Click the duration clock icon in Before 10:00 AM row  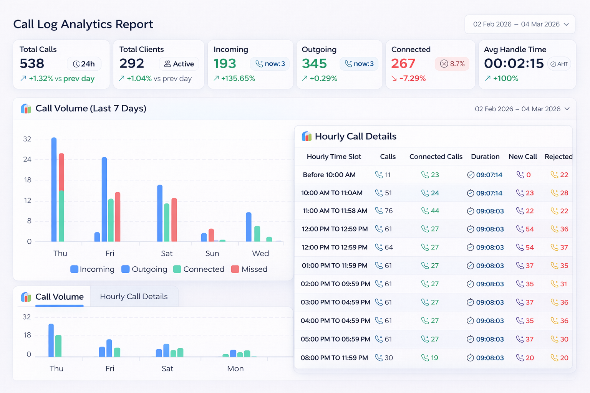[x=471, y=175]
